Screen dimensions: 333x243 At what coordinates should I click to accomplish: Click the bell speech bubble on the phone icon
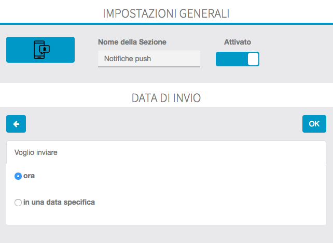(45, 50)
